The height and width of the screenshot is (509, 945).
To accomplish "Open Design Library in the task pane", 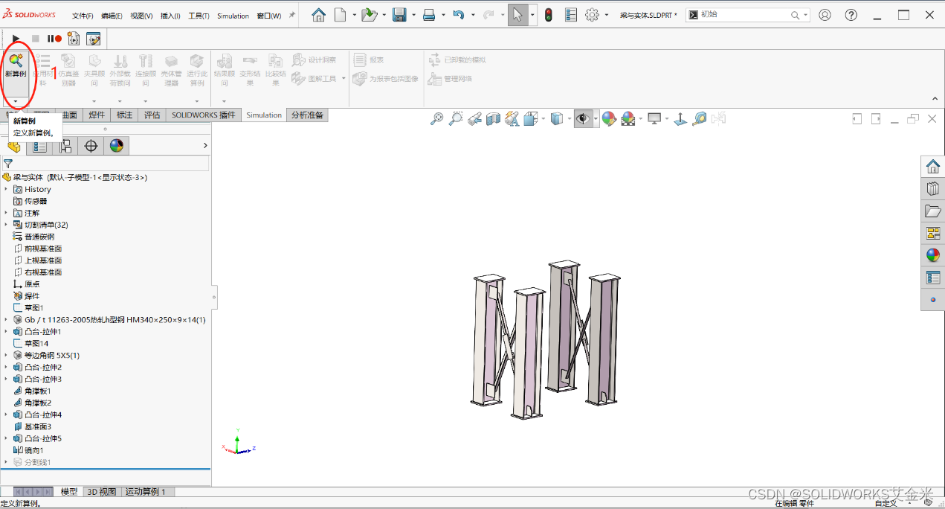I will point(933,190).
